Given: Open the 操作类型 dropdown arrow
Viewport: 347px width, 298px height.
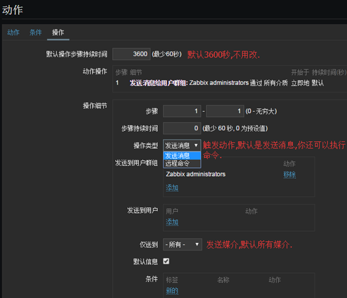Looking at the screenshot, I should point(196,145).
